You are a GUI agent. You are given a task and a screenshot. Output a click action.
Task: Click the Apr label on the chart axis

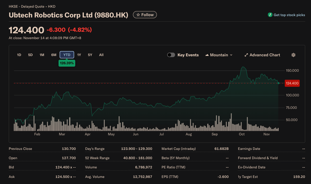87,134
